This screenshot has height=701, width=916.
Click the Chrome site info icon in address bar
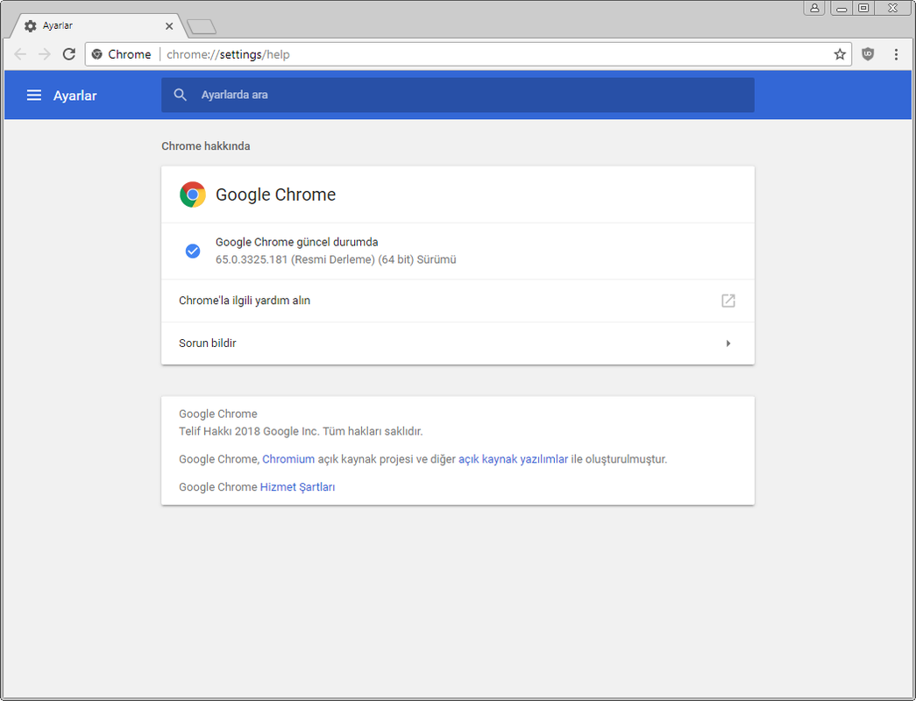[x=97, y=54]
